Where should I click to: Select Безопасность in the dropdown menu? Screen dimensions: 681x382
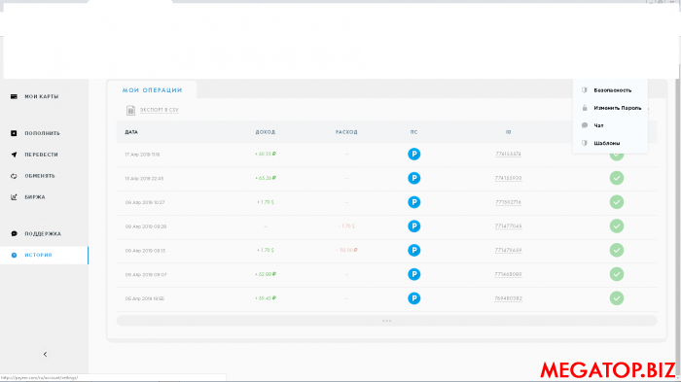(x=612, y=90)
